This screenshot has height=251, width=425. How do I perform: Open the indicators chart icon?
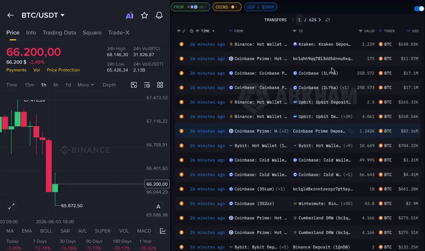(163, 231)
